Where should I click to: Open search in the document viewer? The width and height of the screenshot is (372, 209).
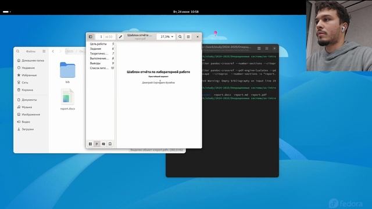click(180, 37)
